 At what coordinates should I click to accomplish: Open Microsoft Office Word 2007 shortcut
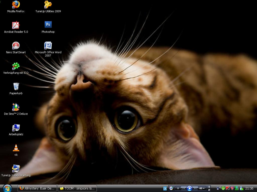click(48, 46)
